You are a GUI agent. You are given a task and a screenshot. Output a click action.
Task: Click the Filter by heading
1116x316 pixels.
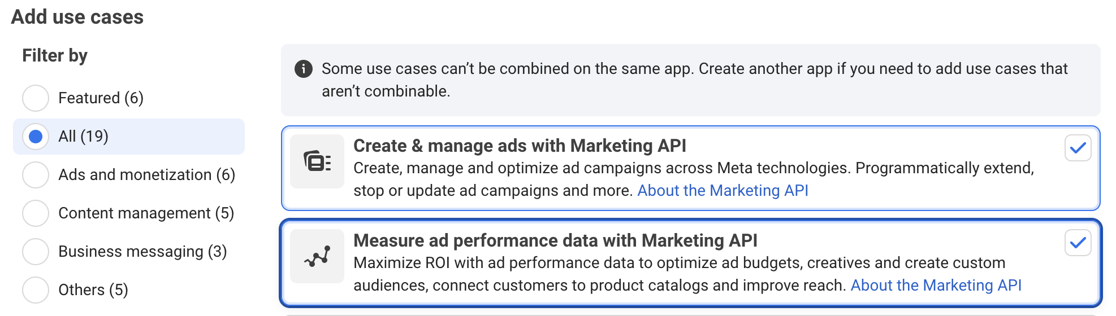(x=55, y=55)
